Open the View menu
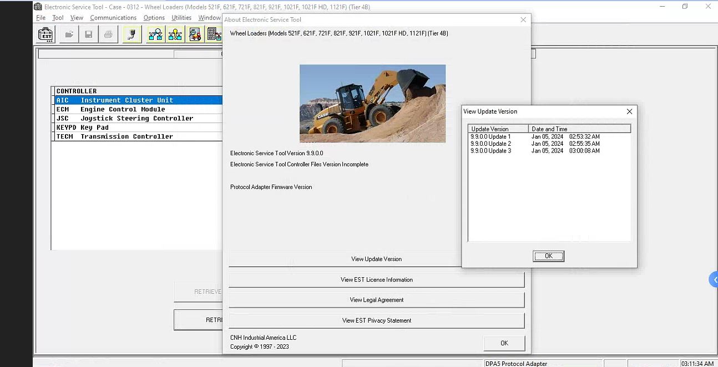The image size is (718, 367). pyautogui.click(x=77, y=18)
